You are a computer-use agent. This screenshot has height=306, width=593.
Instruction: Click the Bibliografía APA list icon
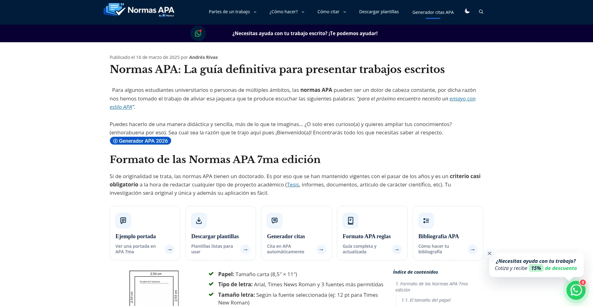[x=426, y=221]
